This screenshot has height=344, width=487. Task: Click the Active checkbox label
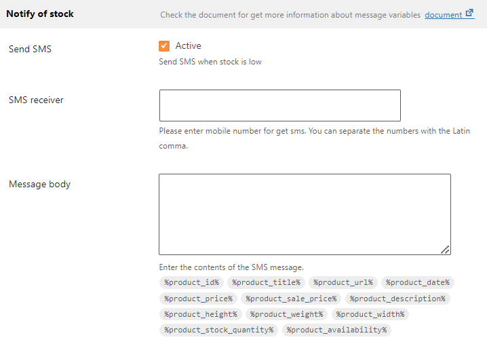point(188,45)
